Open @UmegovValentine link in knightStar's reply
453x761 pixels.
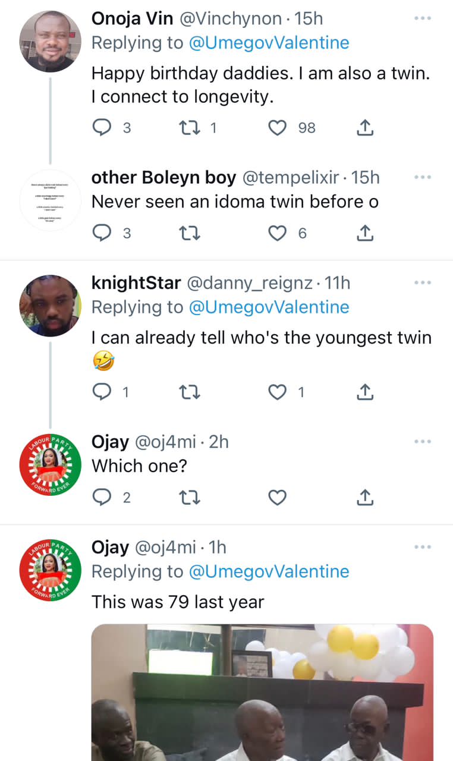coord(269,307)
